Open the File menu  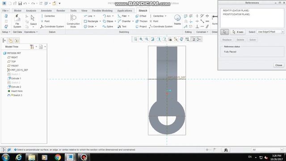[5, 11]
